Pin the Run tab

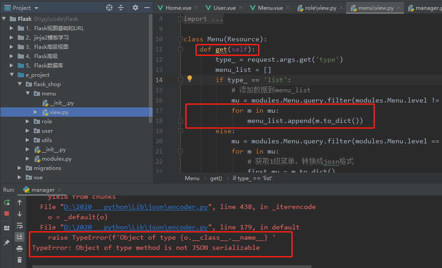7,242
